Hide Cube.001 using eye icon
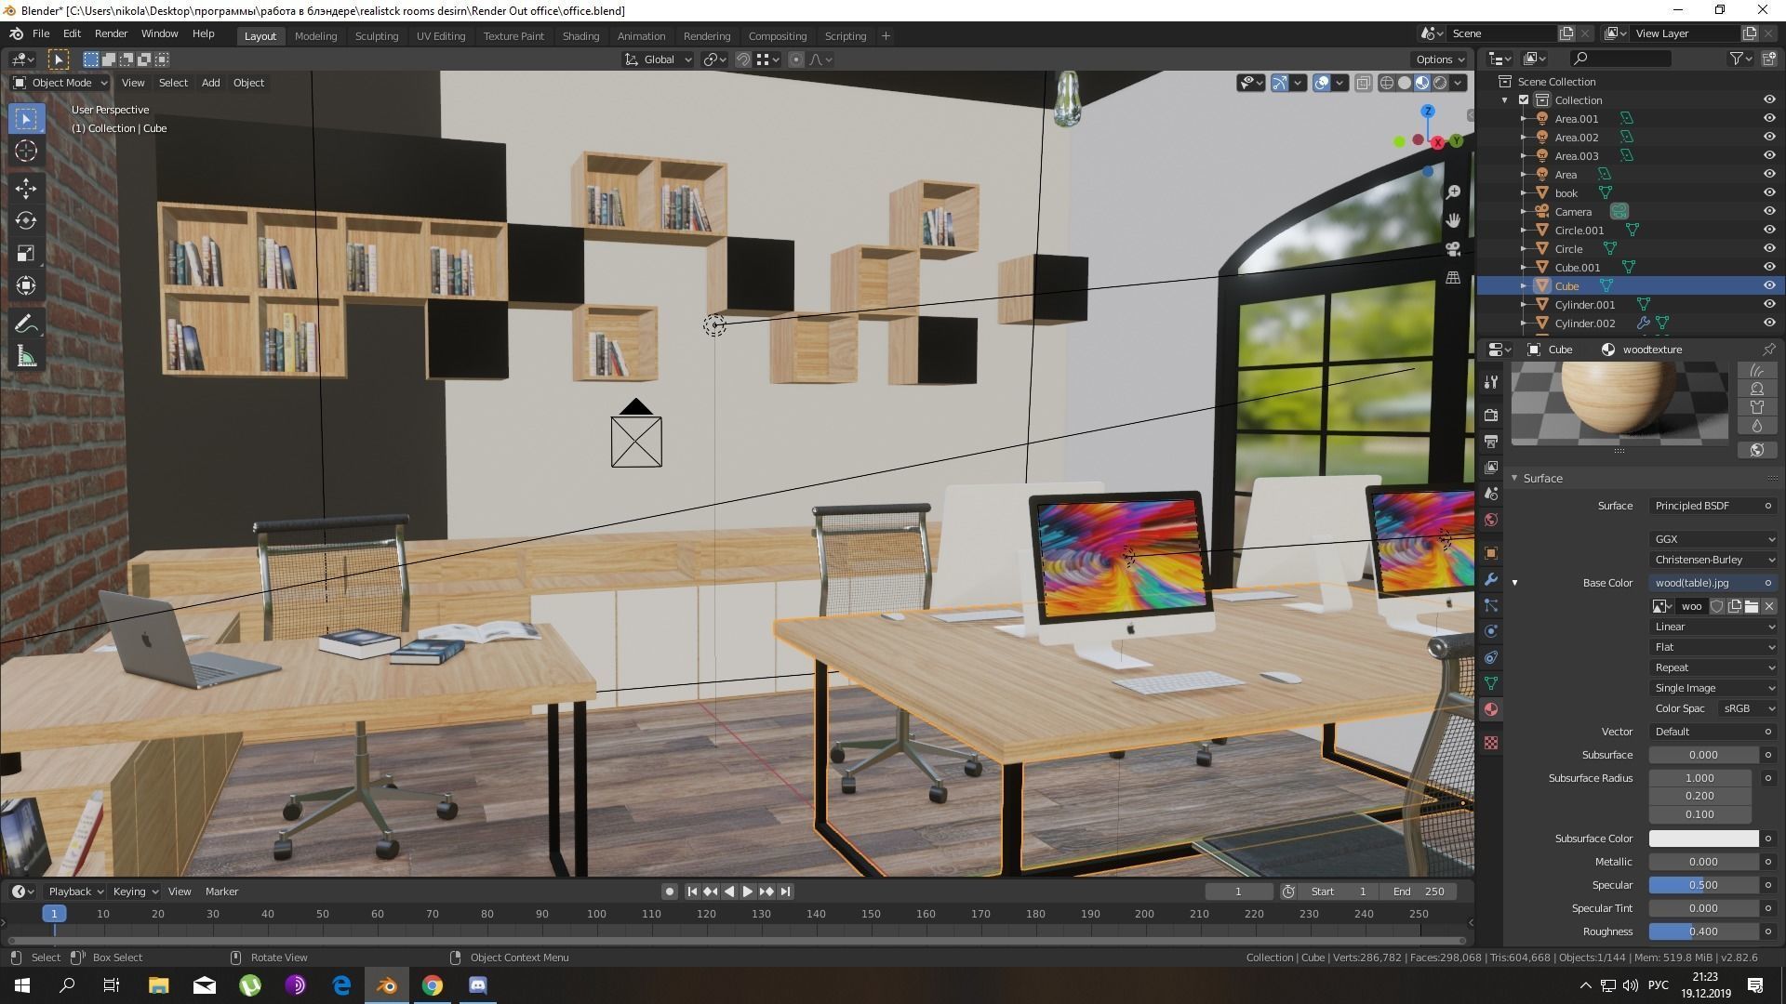Image resolution: width=1786 pixels, height=1004 pixels. 1769,268
